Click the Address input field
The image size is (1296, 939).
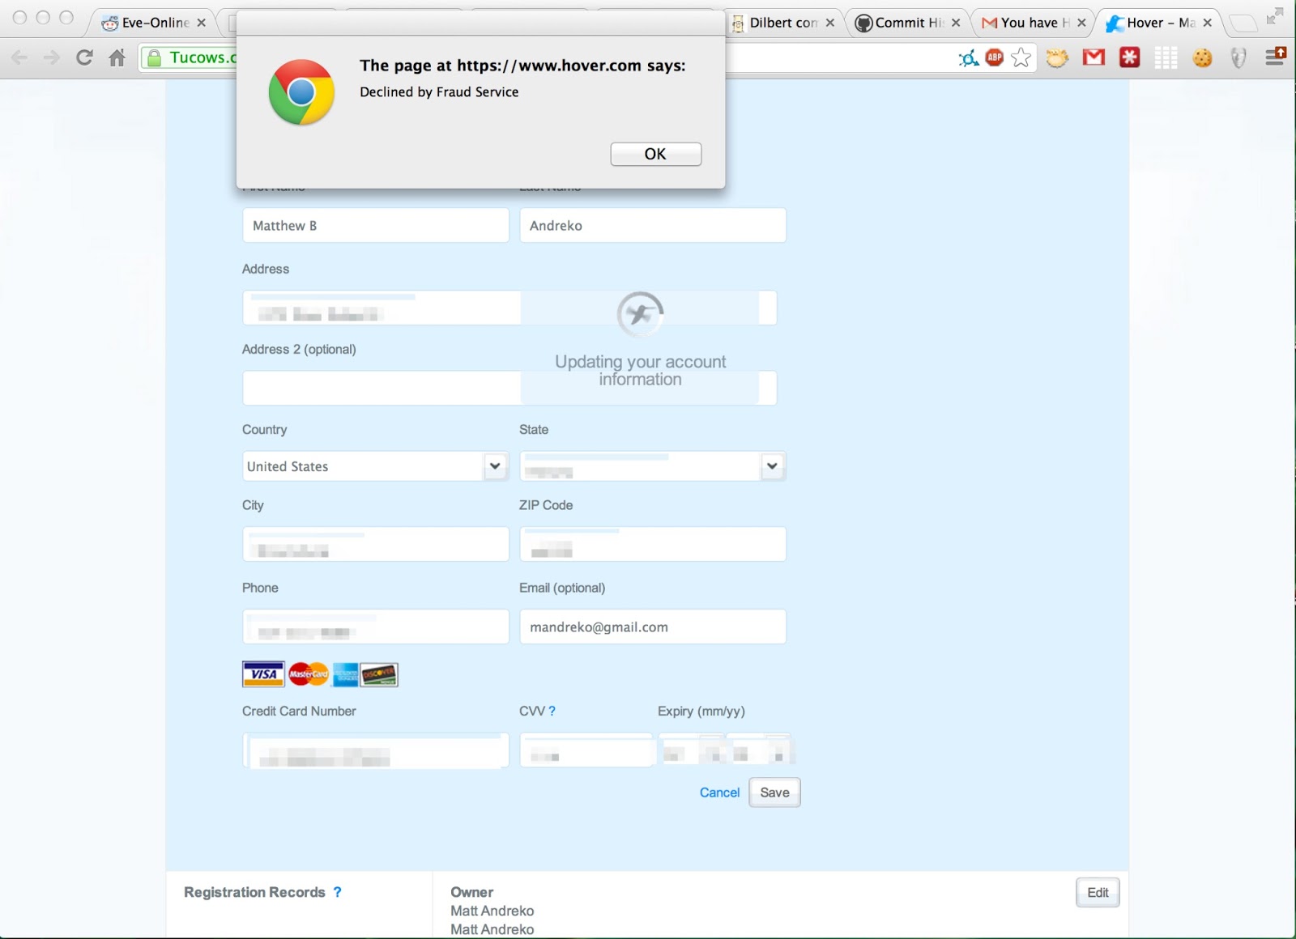coord(509,308)
